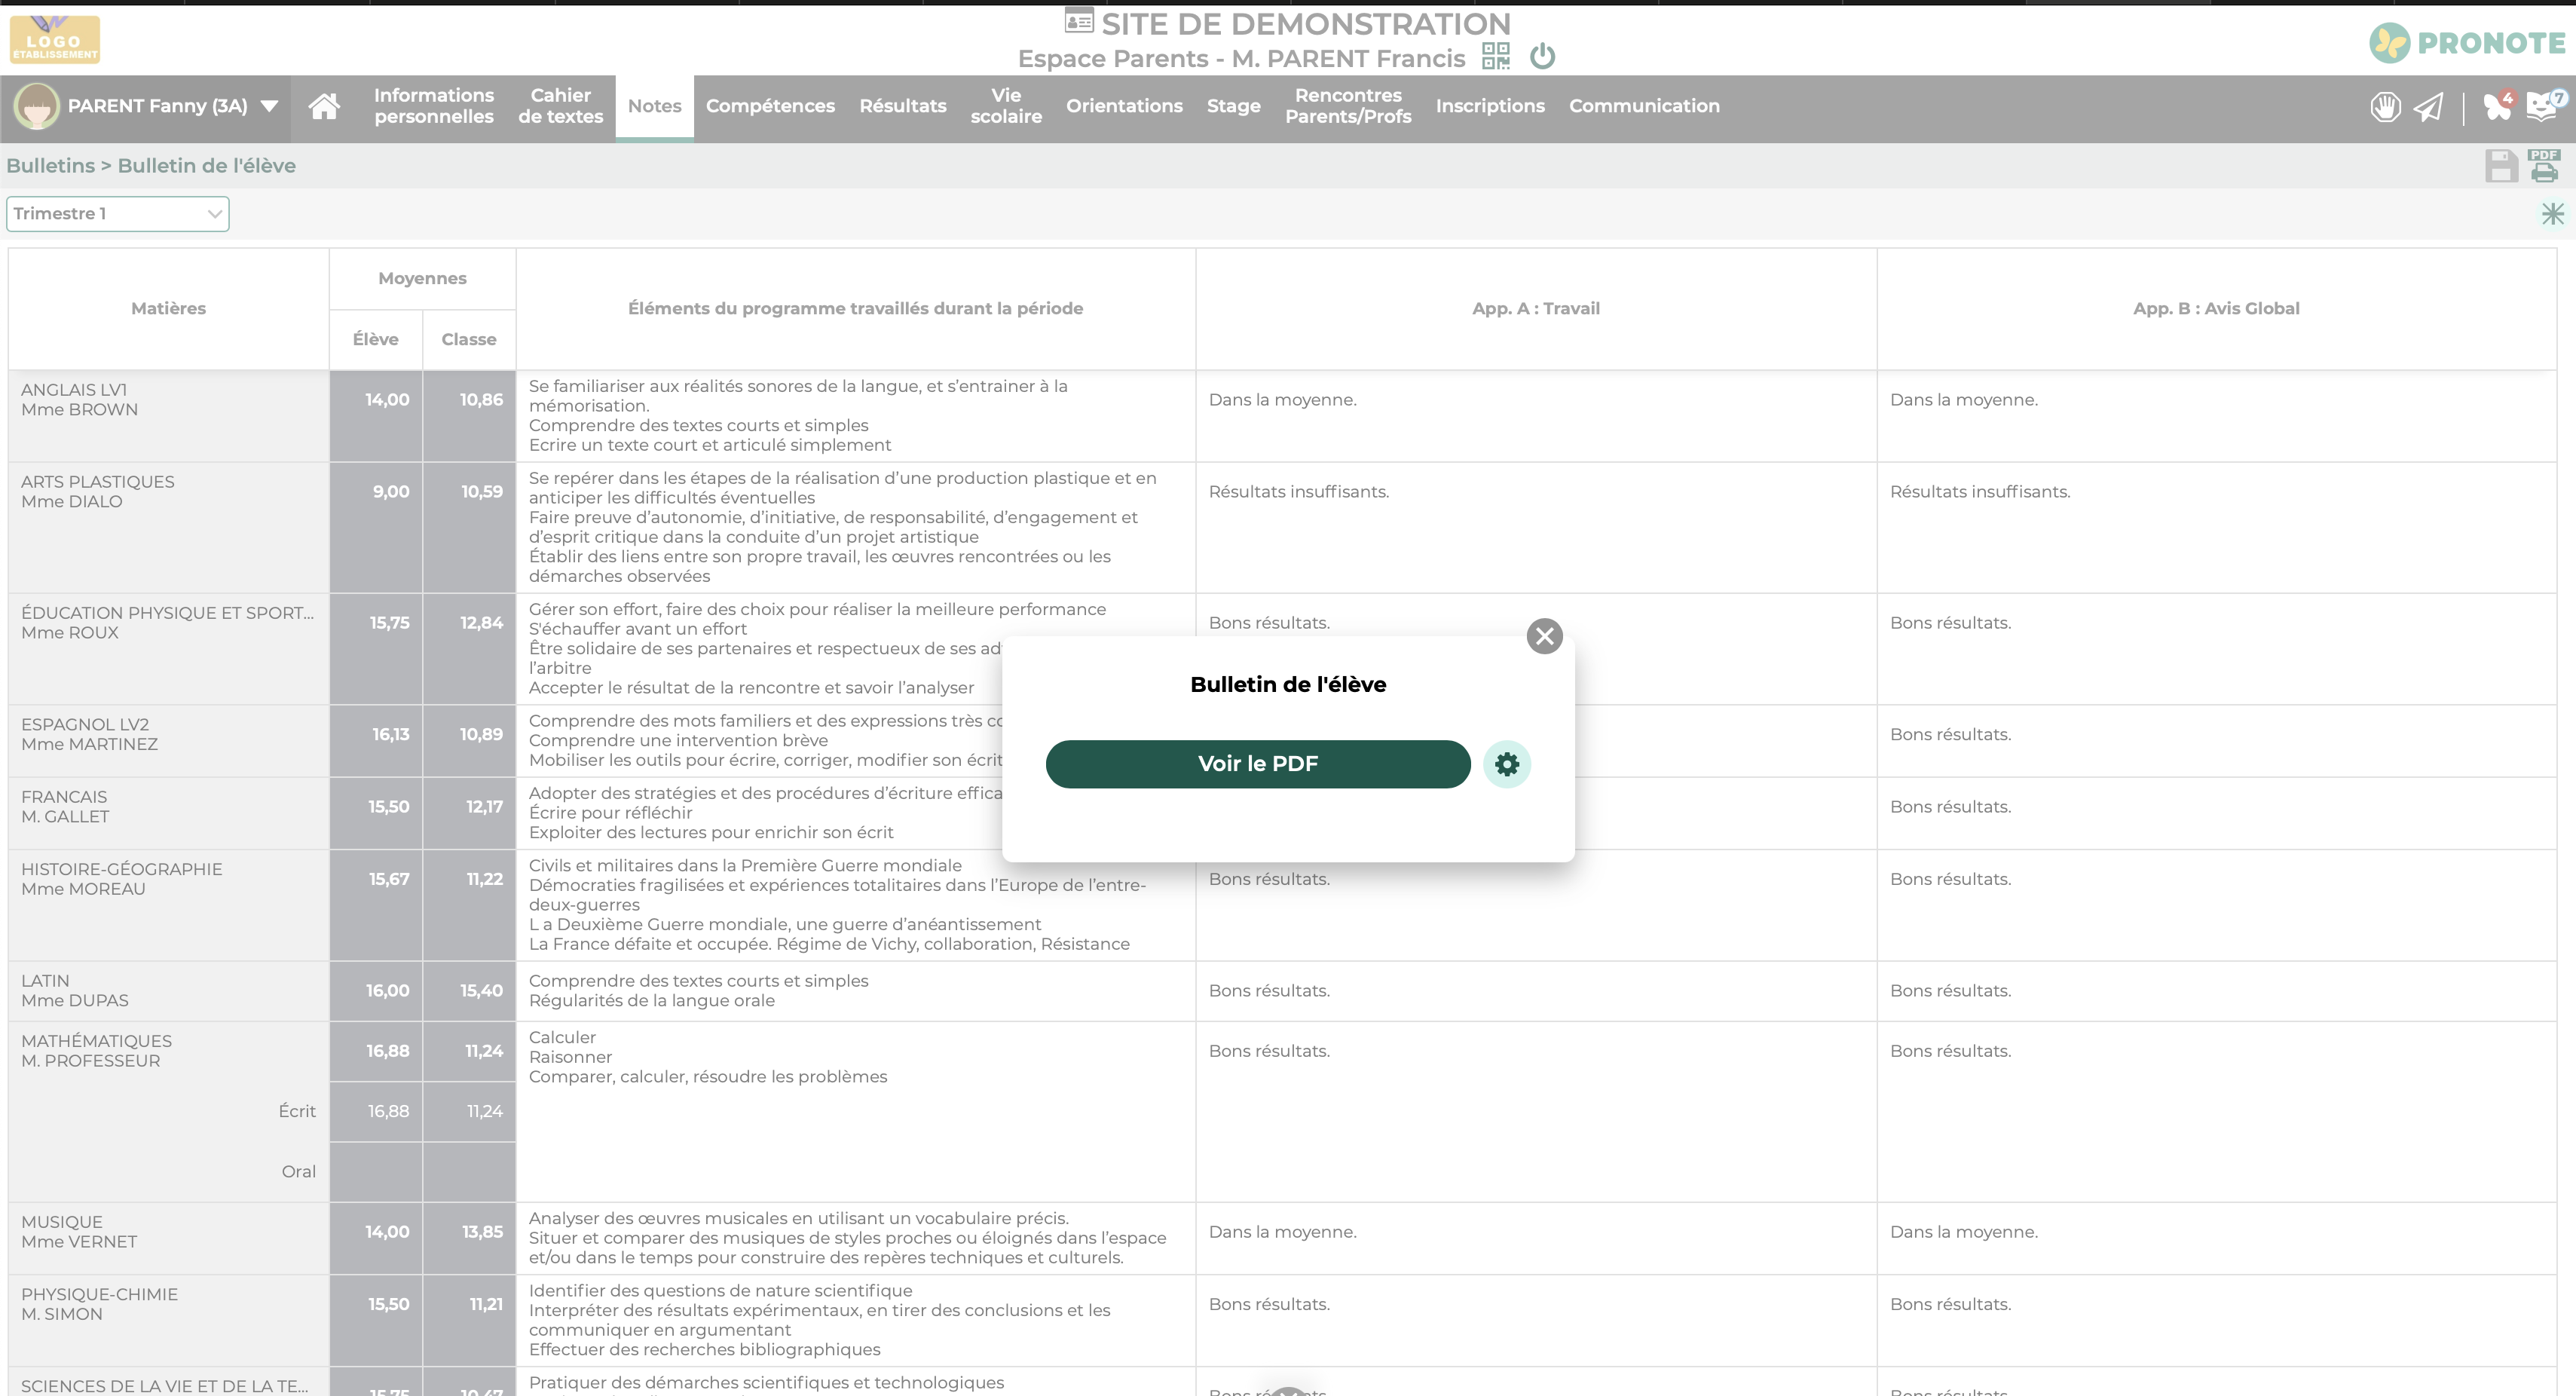The image size is (2576, 1396).
Task: Open the Trimestre 1 period dropdown
Action: [x=118, y=214]
